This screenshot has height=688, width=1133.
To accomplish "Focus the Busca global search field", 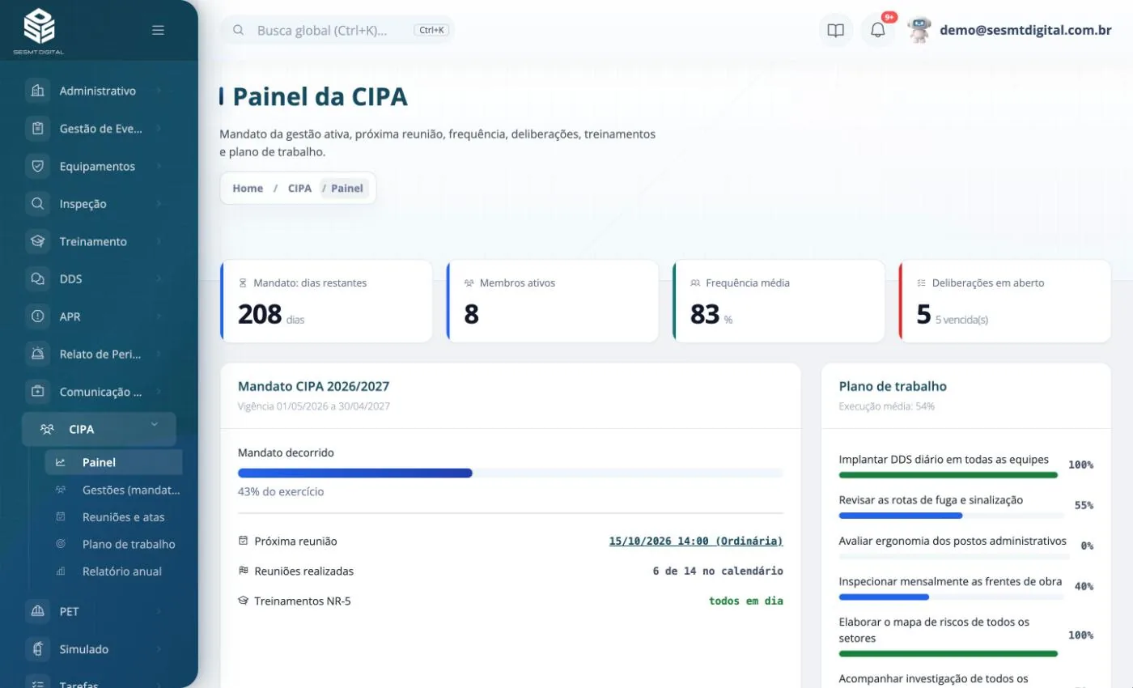I will point(337,30).
